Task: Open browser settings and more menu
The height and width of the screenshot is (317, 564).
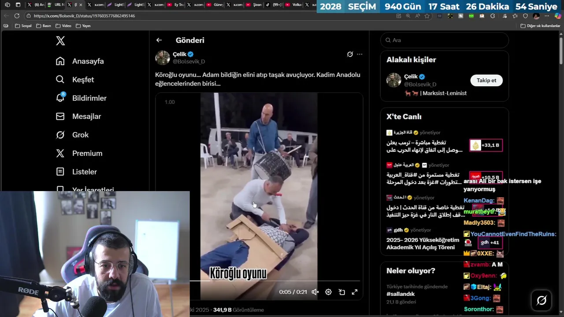Action: (547, 16)
